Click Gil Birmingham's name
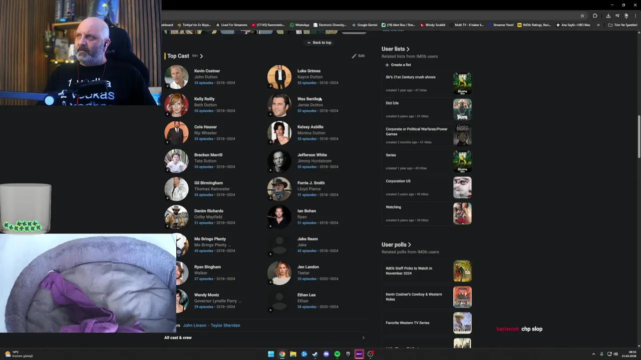Viewport: 641px width, 360px height. coord(208,183)
